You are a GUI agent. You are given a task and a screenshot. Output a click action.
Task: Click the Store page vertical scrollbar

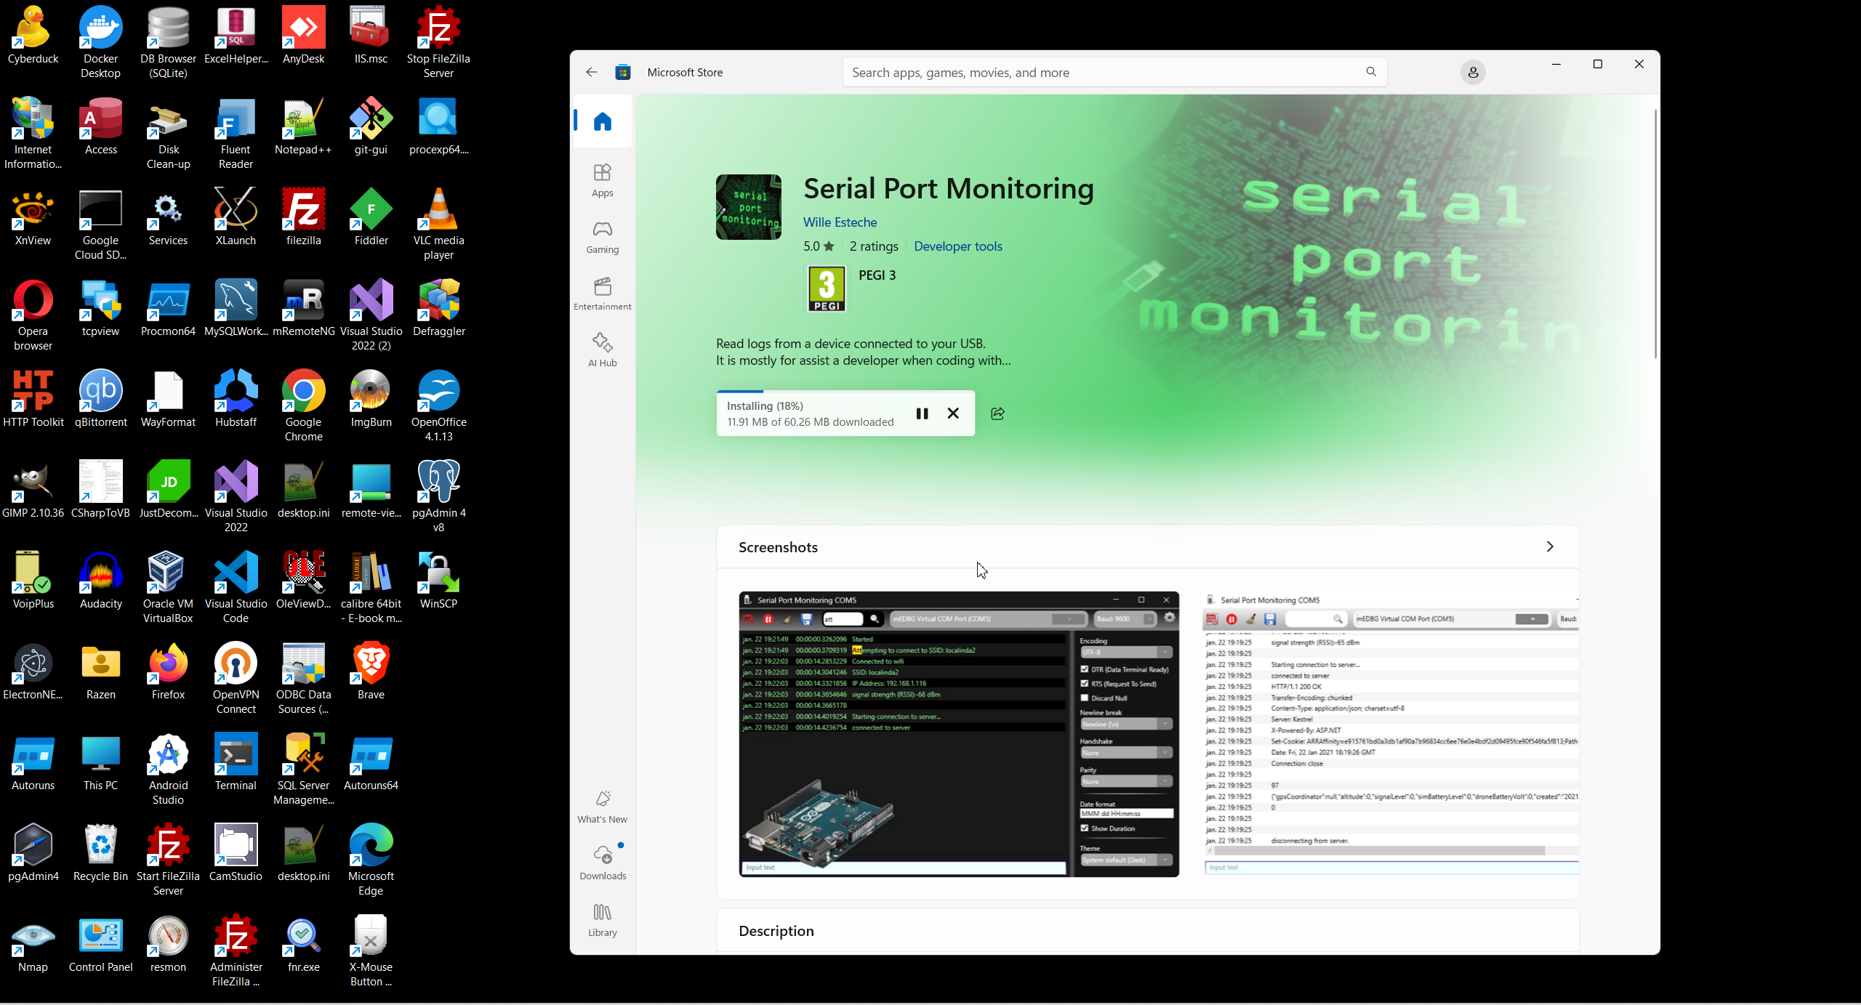[1655, 233]
